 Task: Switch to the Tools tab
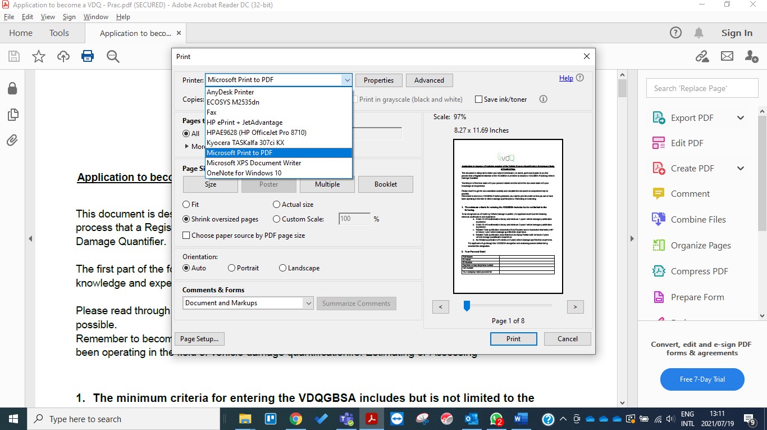tap(59, 33)
